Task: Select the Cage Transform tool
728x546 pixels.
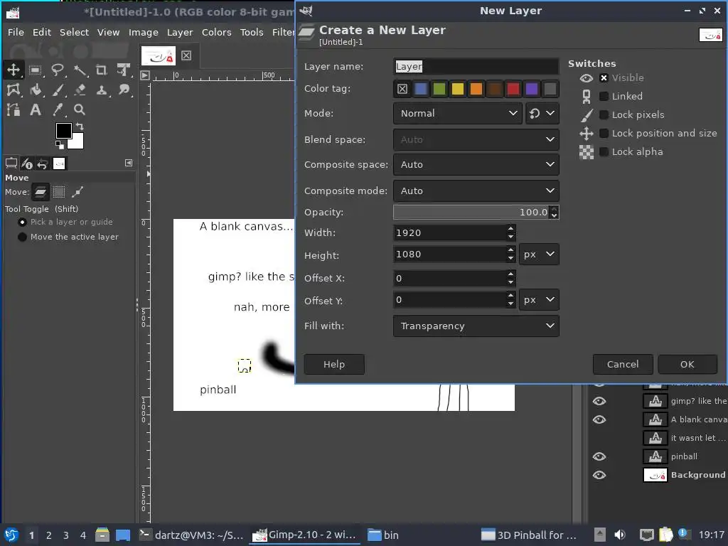Action: click(14, 90)
